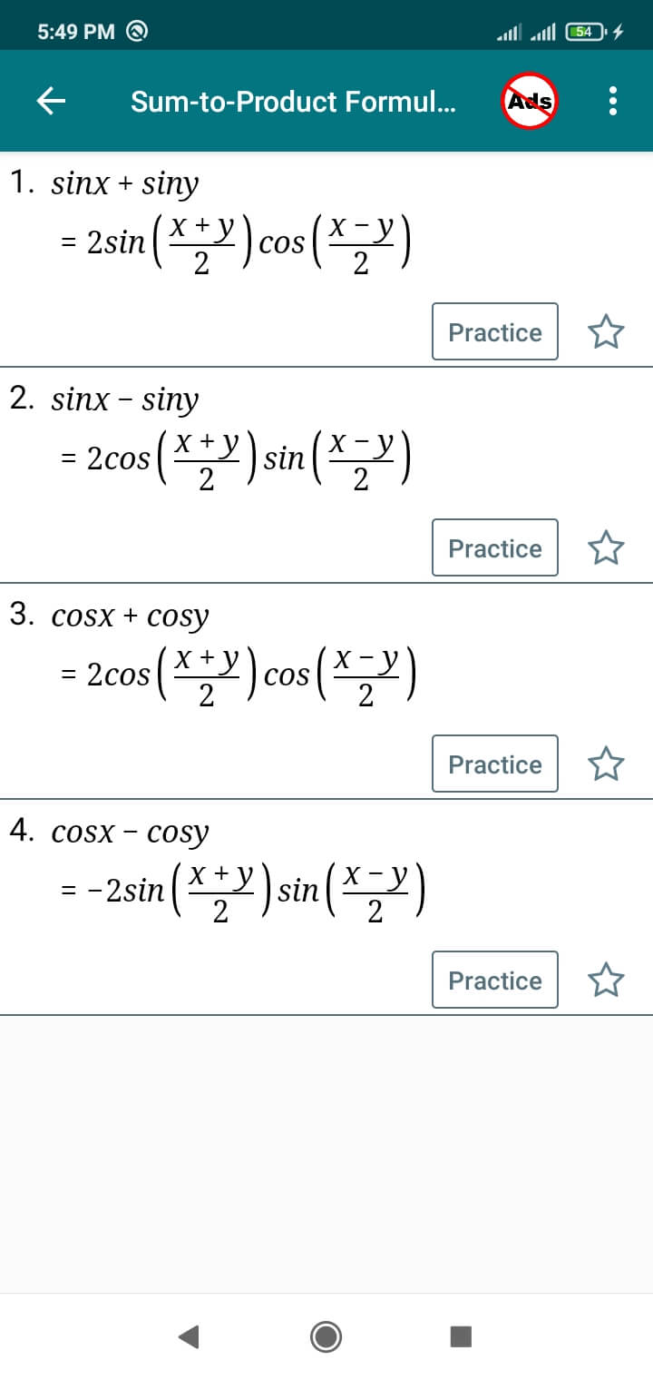This screenshot has height=1380, width=653.
Task: Select the Sum-to-Product Formulas title
Action: (x=293, y=101)
